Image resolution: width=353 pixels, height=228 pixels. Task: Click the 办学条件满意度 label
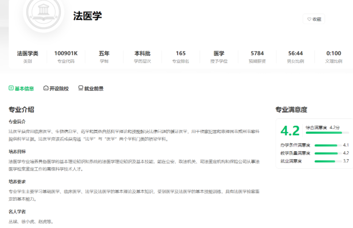point(295,145)
